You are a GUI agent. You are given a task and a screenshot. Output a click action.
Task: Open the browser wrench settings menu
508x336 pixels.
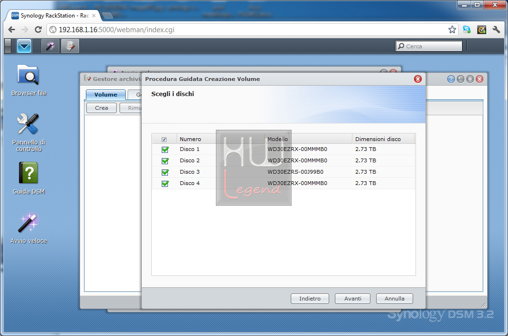(496, 30)
